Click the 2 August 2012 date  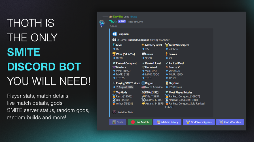click(125, 87)
